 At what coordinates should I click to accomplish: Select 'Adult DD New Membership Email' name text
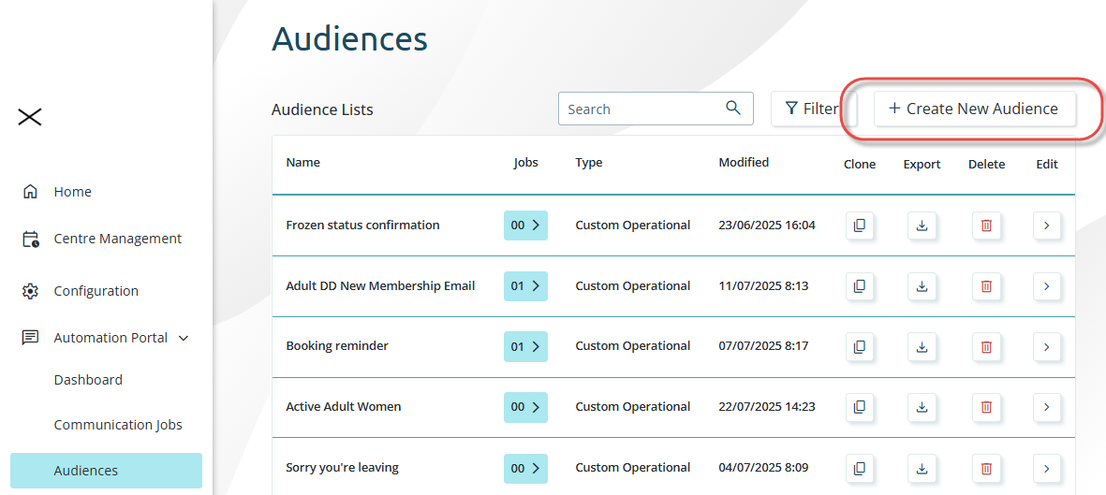coord(380,285)
